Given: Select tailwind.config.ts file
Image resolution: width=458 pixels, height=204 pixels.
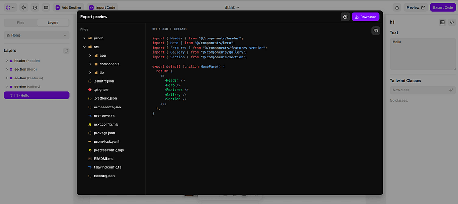Looking at the screenshot, I should [x=107, y=167].
